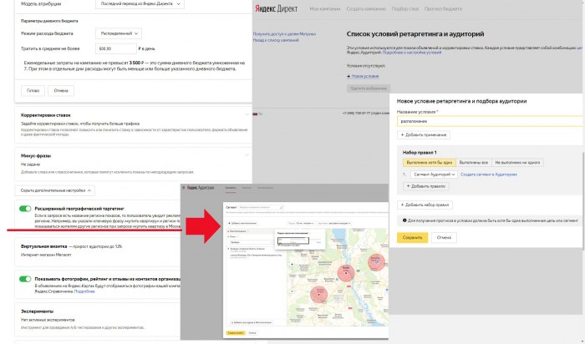Click Добавить правило button

tap(425, 186)
